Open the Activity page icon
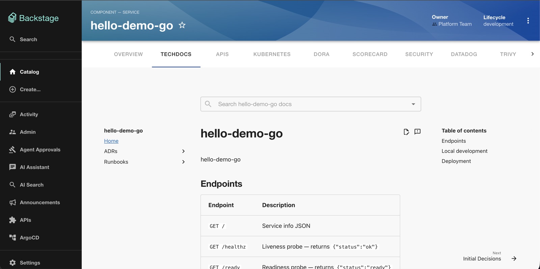540x269 pixels. coord(12,114)
